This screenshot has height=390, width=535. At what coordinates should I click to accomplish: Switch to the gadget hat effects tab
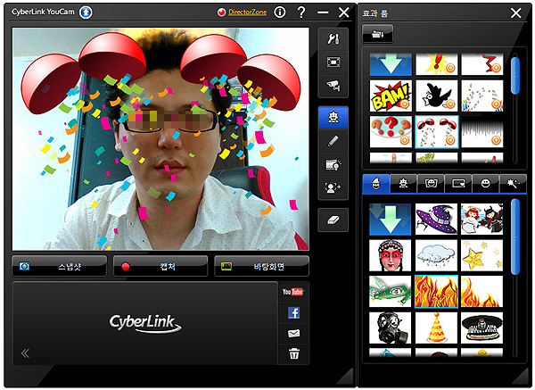(x=375, y=184)
